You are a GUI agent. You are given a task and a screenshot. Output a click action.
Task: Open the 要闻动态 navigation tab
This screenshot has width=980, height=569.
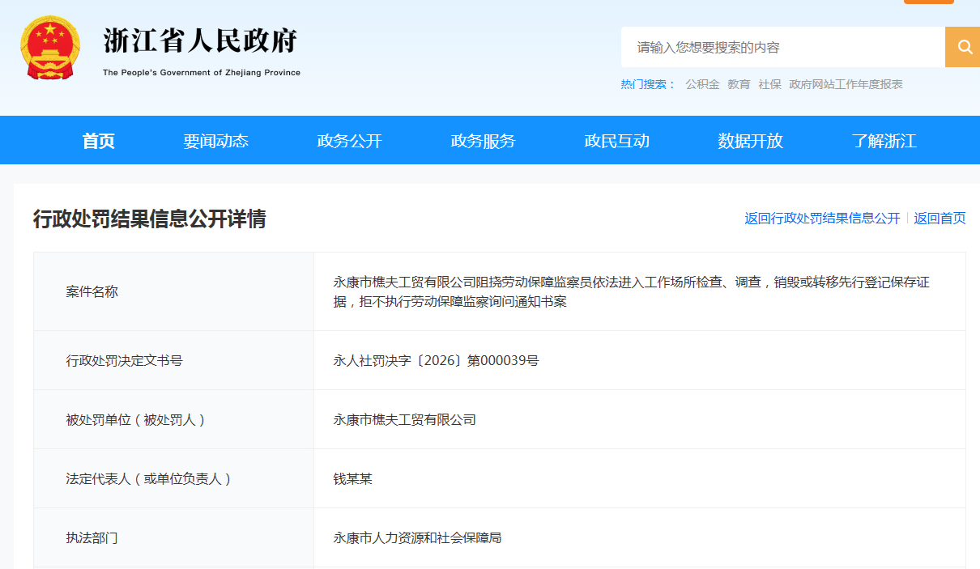pyautogui.click(x=215, y=141)
